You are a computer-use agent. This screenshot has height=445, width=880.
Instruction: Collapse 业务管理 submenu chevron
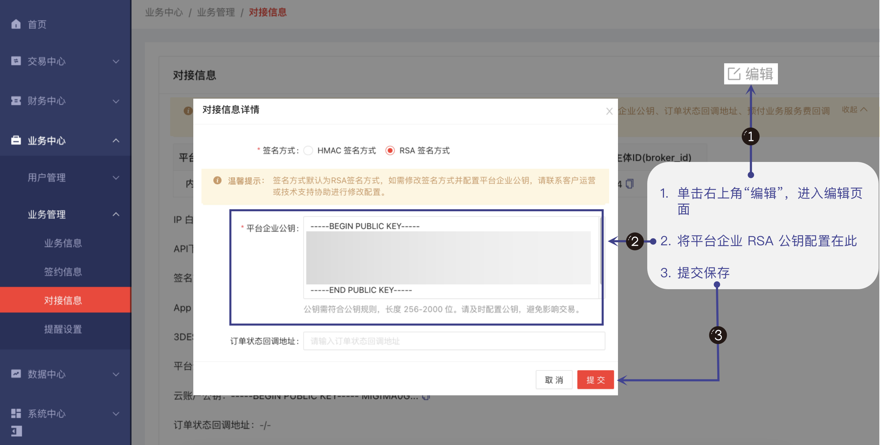point(116,214)
